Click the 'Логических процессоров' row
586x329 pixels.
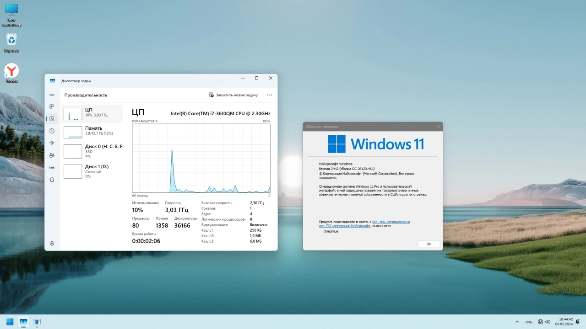coord(227,219)
